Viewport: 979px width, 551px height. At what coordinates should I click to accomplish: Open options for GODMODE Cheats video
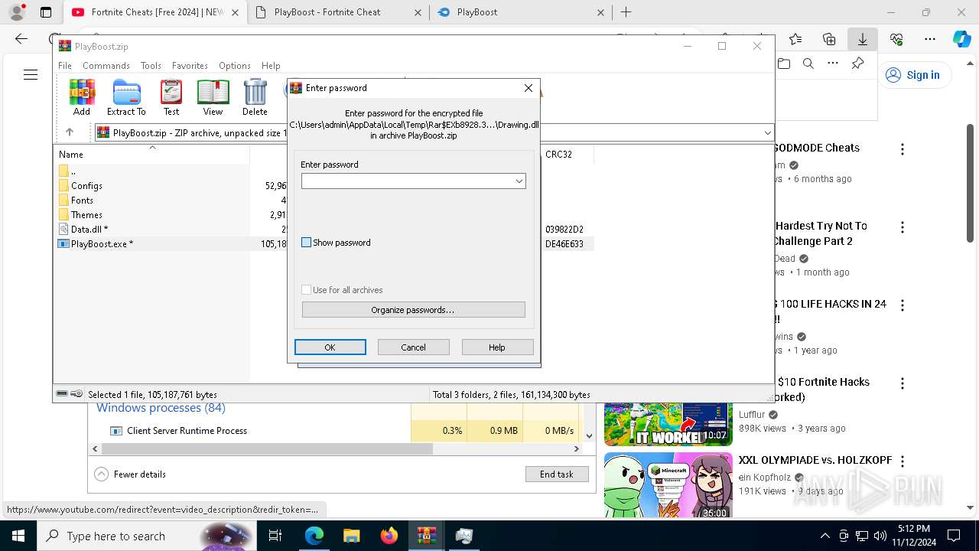click(903, 149)
